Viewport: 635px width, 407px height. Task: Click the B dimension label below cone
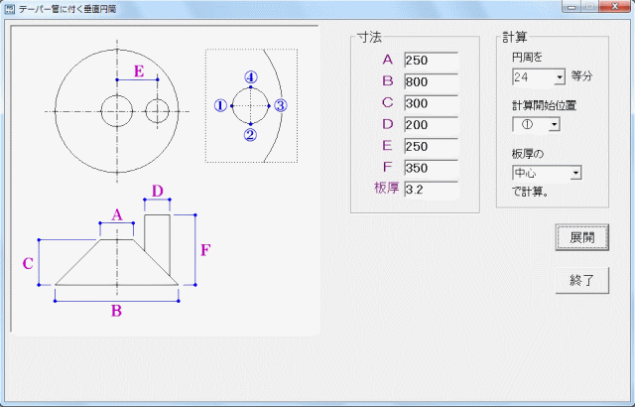(116, 311)
